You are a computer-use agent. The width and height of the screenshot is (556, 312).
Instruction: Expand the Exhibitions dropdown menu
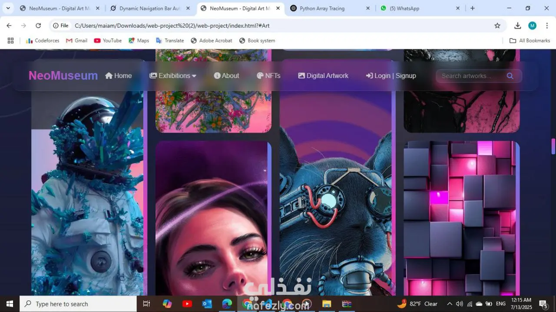(x=173, y=75)
